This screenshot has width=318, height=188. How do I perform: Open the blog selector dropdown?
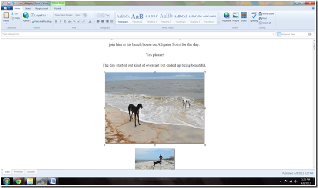click(40, 15)
